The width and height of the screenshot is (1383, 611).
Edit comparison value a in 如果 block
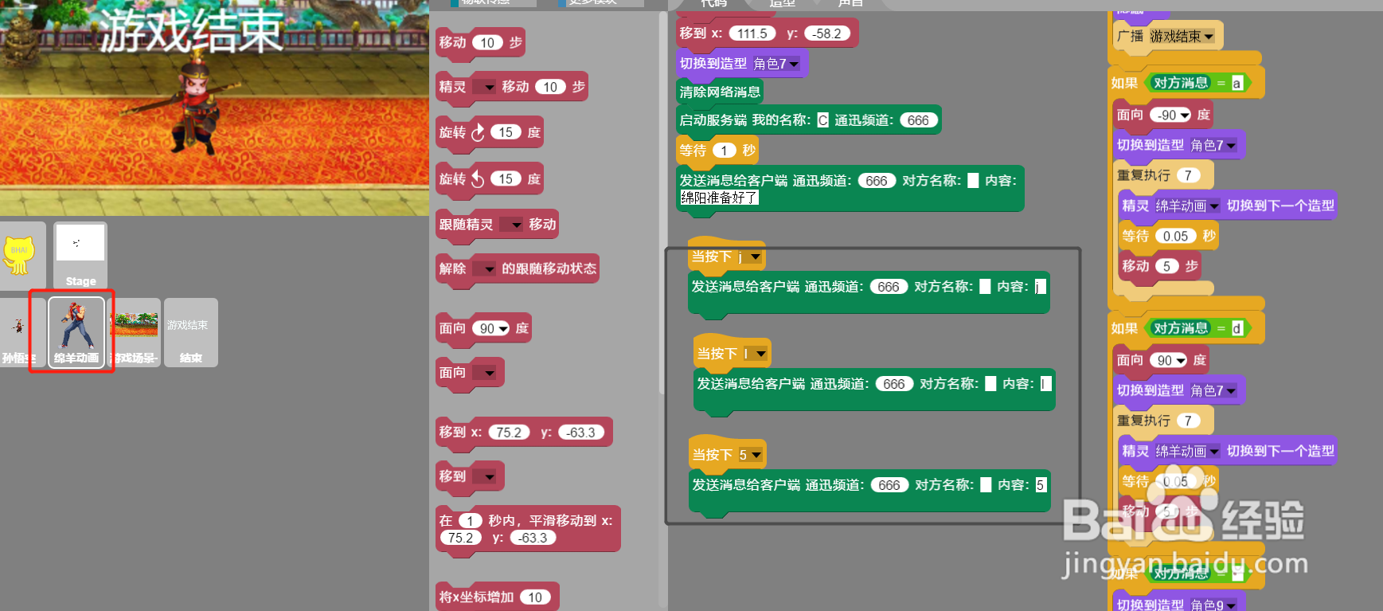click(1236, 83)
